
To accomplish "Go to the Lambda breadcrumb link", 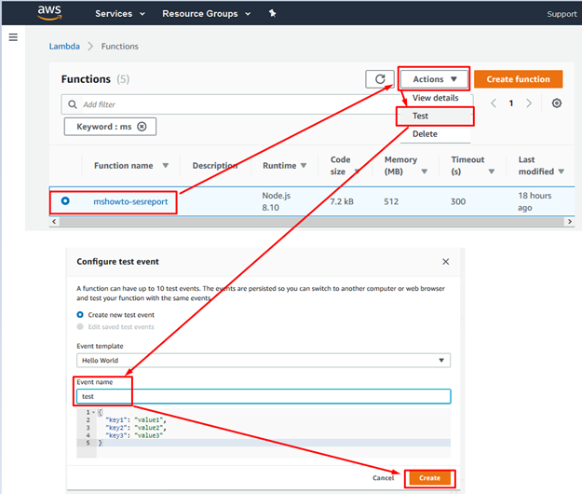I will [x=64, y=46].
